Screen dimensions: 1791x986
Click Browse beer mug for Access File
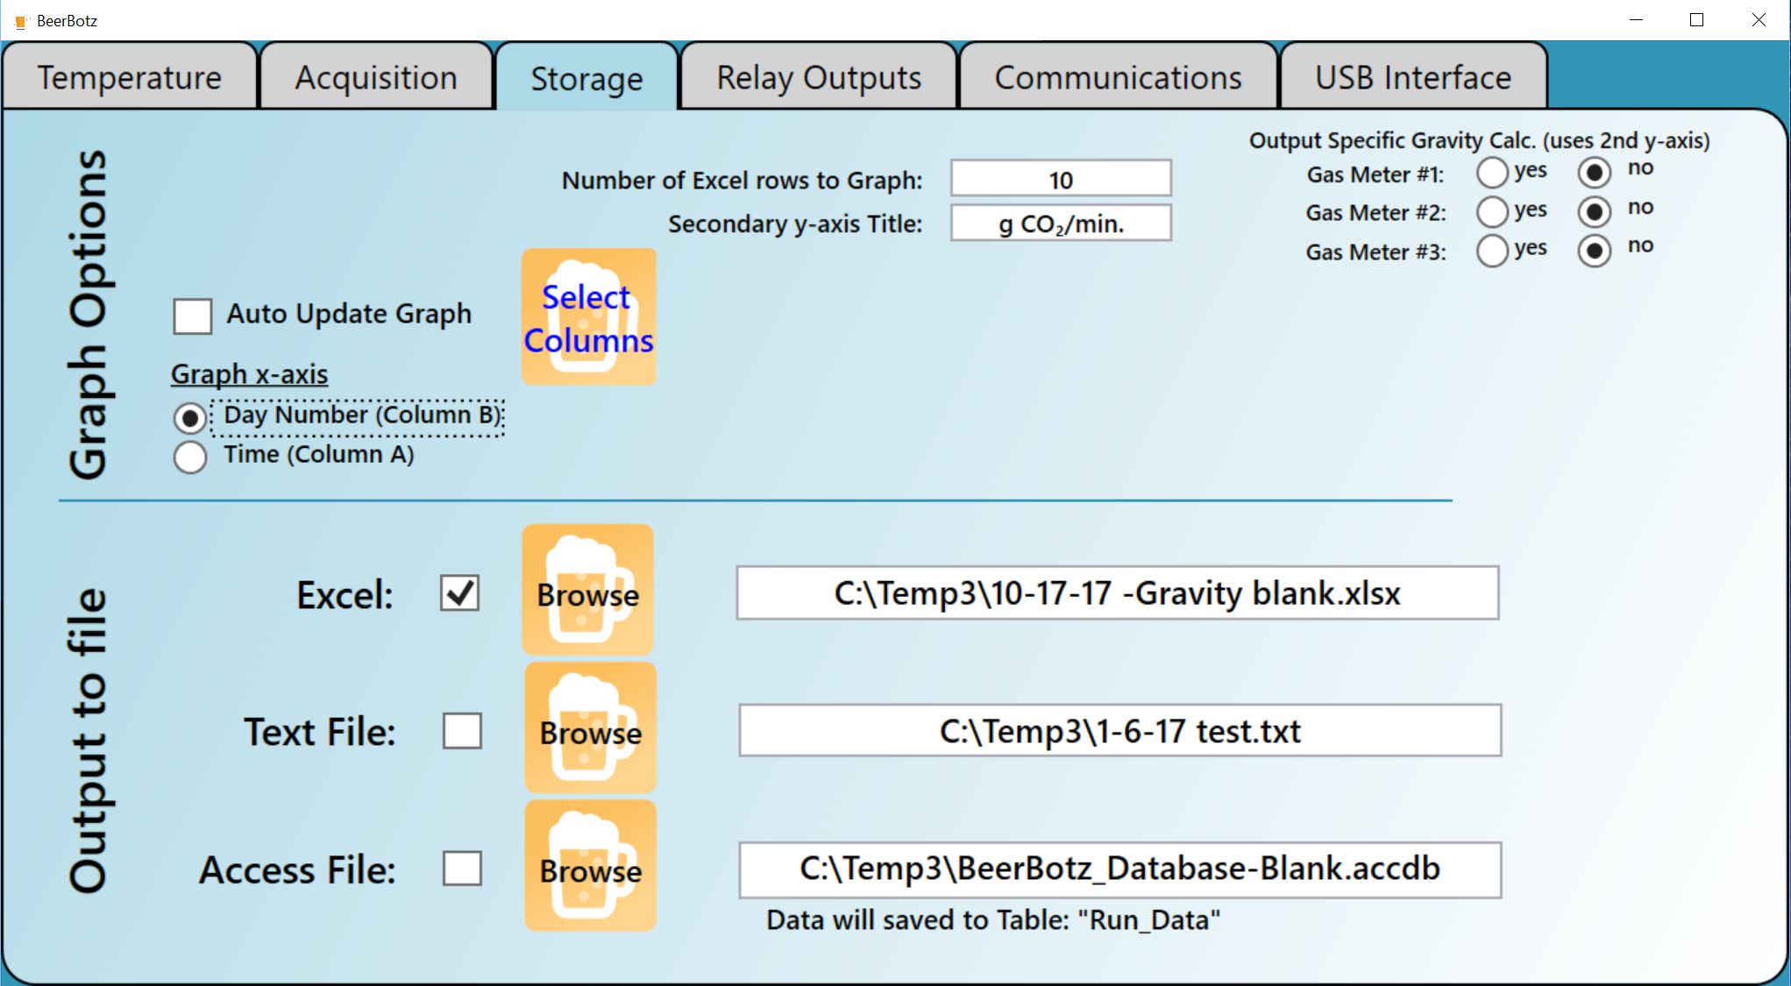coord(590,865)
